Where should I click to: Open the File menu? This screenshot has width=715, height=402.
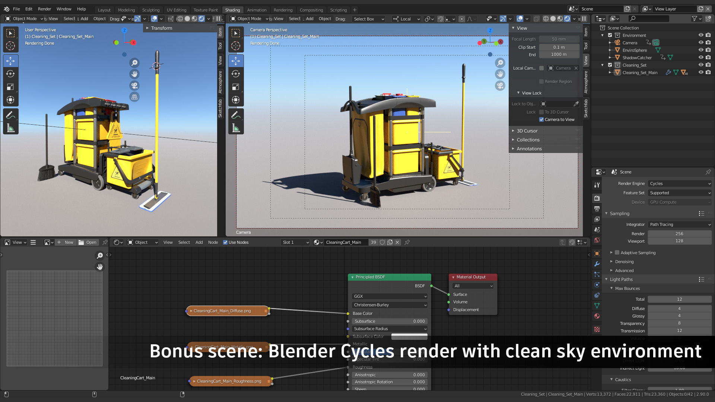point(16,9)
